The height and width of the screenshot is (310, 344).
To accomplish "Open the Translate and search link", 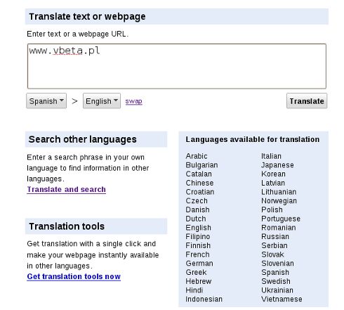I will 66,189.
